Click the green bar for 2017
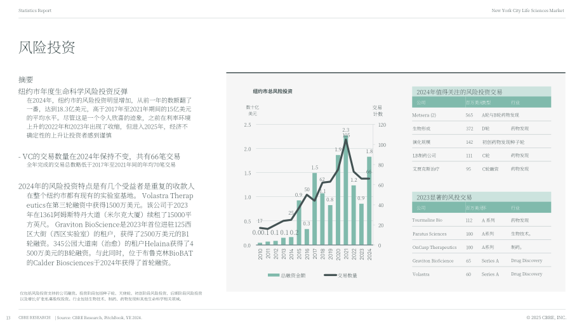This screenshot has height=328, width=584. tap(315, 209)
